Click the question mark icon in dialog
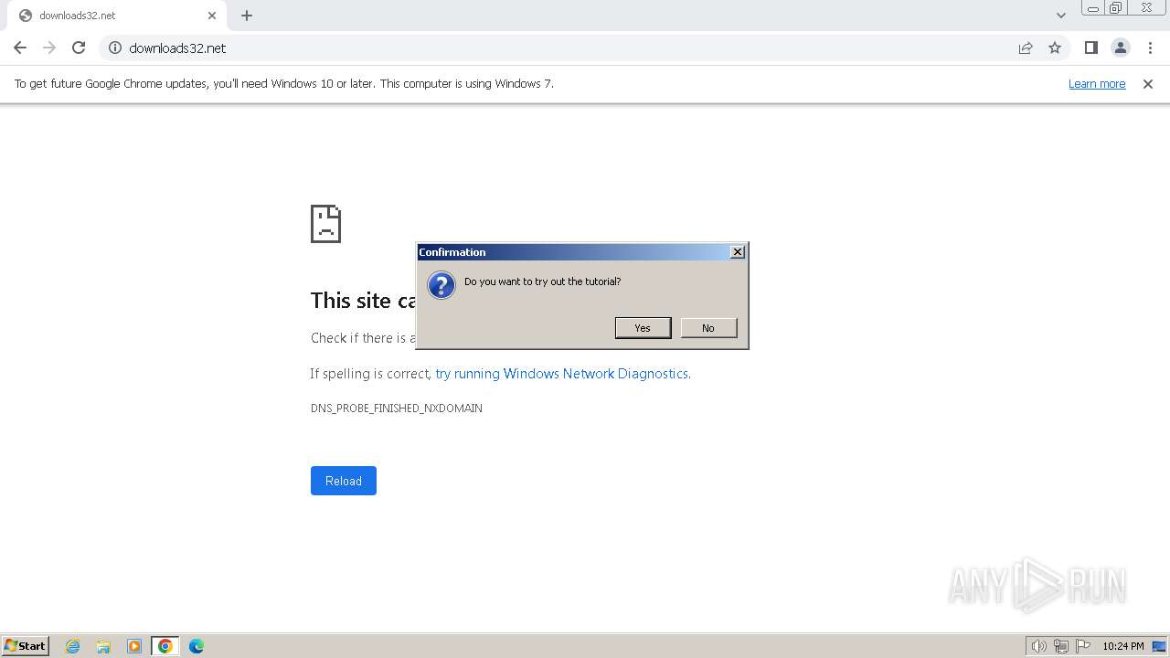The width and height of the screenshot is (1170, 658). (441, 285)
